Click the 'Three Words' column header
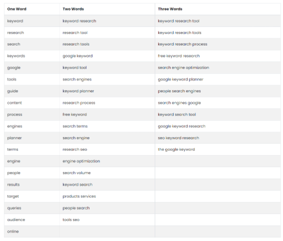 170,9
